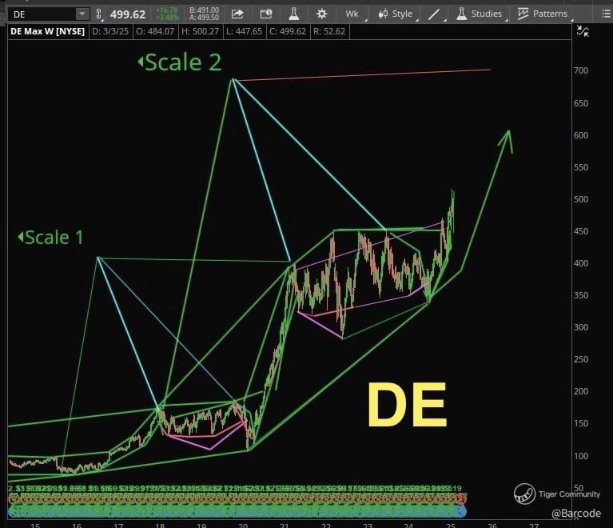The width and height of the screenshot is (613, 528).
Task: Click the beaker studies icon left of gear
Action: pyautogui.click(x=293, y=14)
